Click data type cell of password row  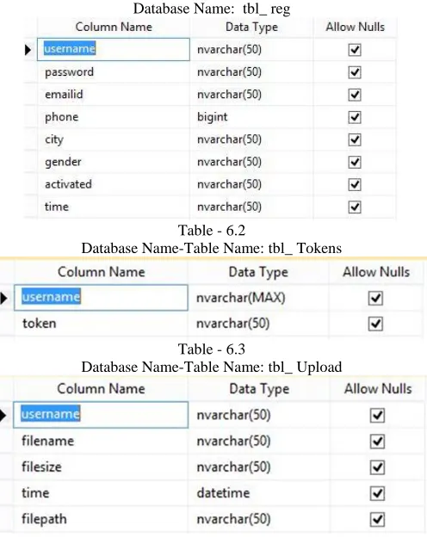coord(251,72)
